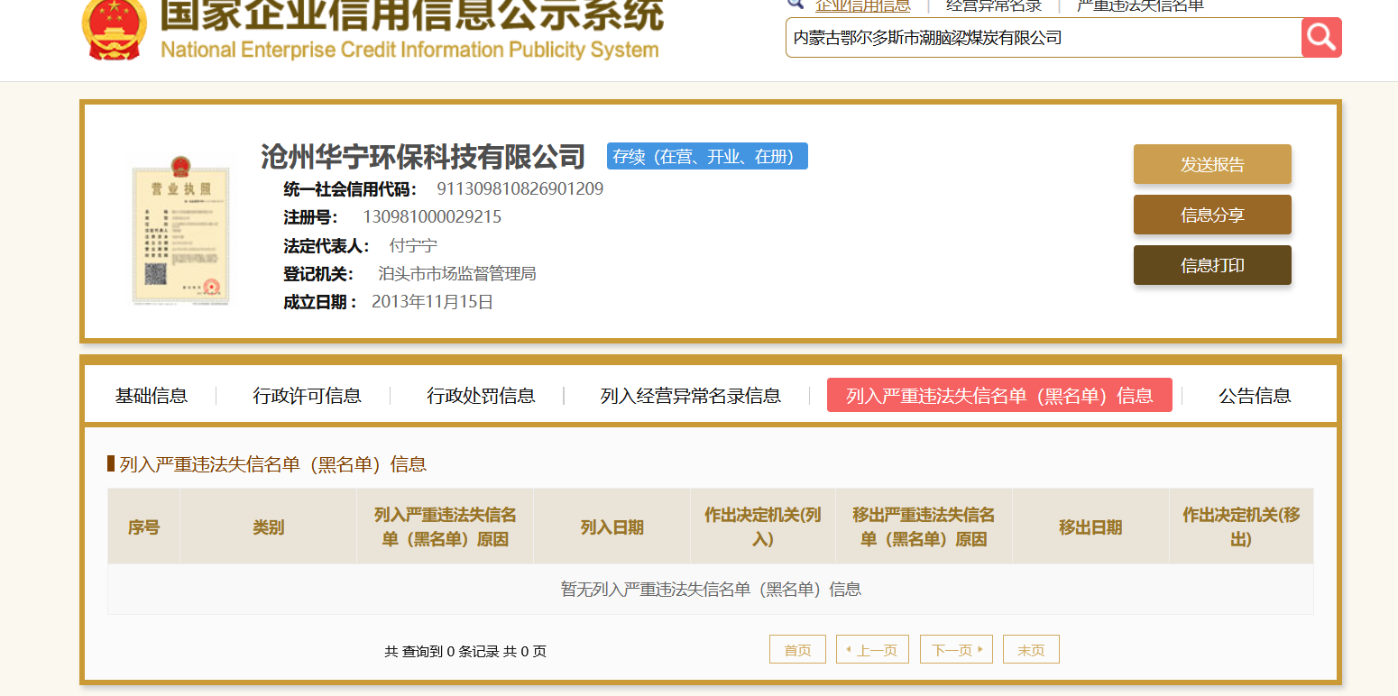The height and width of the screenshot is (696, 1398).
Task: Click the red search magnifier button
Action: point(1321,37)
